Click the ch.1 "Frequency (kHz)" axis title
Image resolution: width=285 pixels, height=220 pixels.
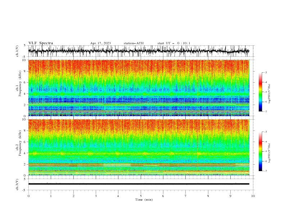coord(20,84)
